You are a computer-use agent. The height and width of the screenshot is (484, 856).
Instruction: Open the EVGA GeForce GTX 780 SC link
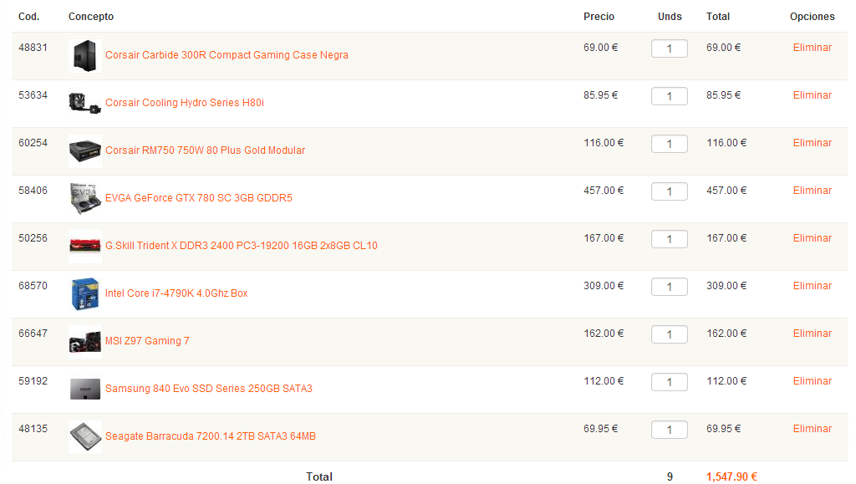[x=198, y=198]
